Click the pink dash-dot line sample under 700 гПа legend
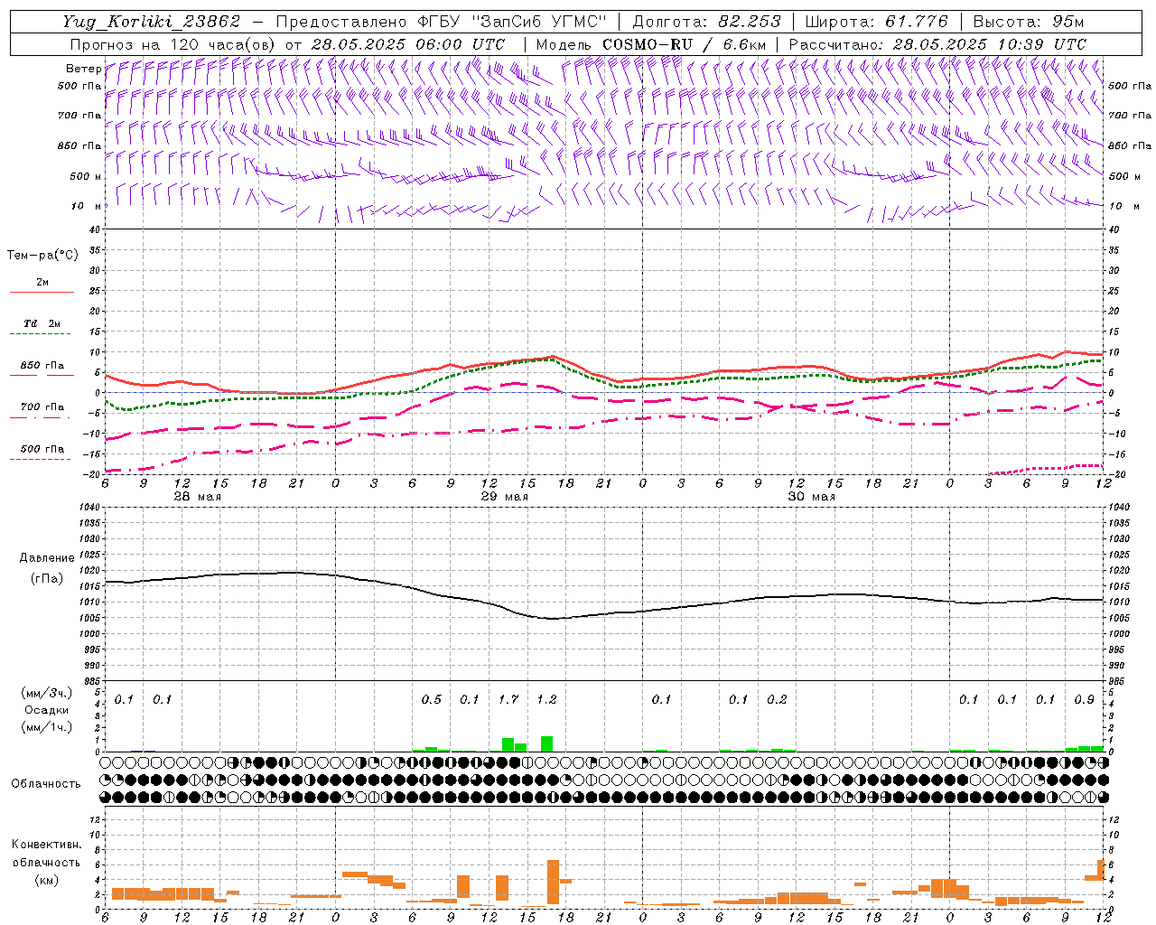The width and height of the screenshot is (1156, 925). (40, 417)
